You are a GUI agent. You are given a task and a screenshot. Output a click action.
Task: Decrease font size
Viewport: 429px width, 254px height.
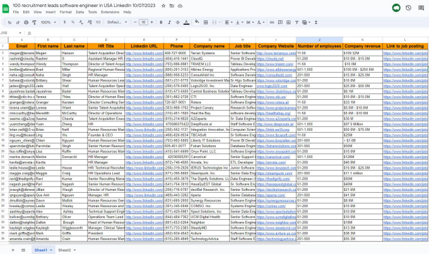135,22
